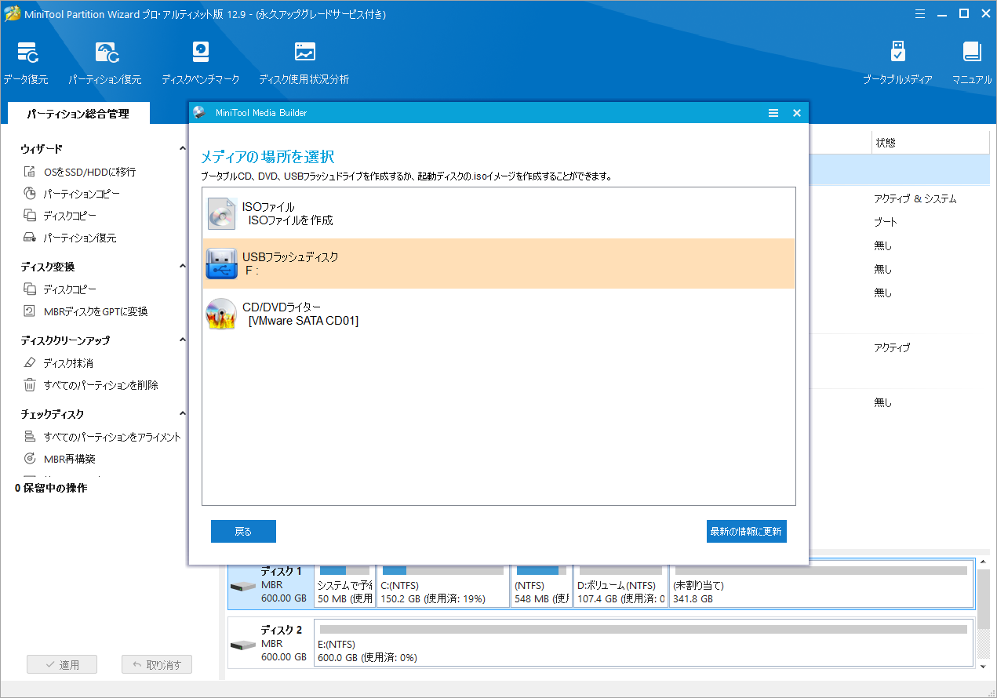Collapse the ディスク変換 section
The image size is (997, 698).
point(183,267)
